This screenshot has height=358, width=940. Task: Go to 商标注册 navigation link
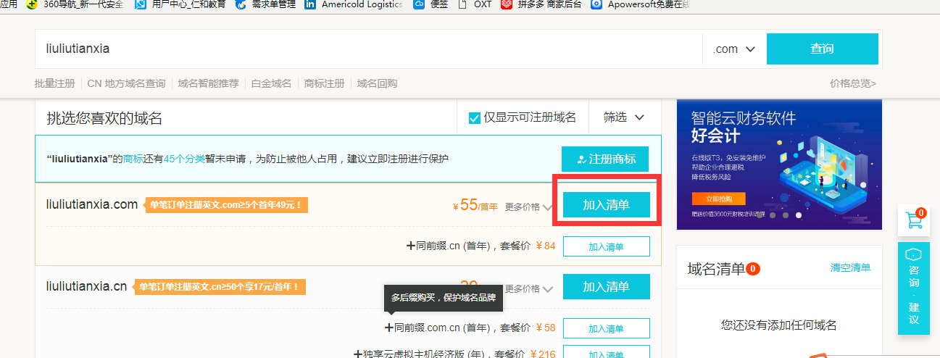point(324,83)
